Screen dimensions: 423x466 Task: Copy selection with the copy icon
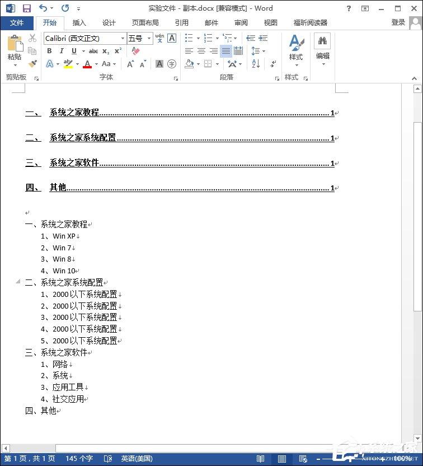pos(32,51)
